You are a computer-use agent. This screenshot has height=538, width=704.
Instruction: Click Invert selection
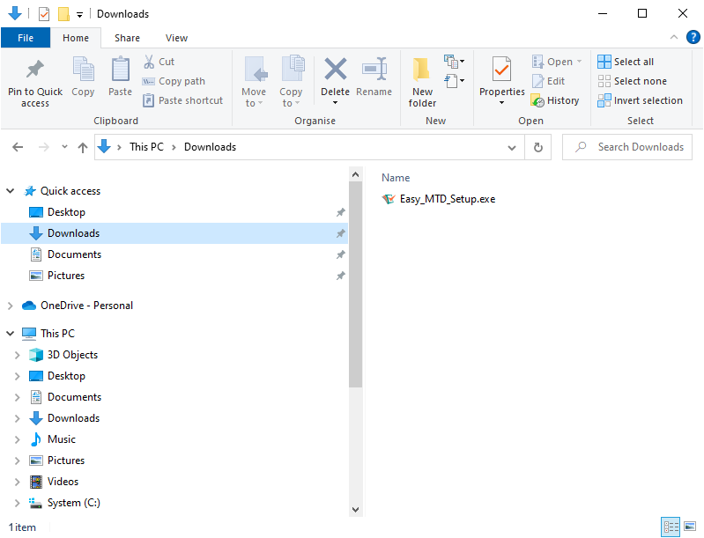coord(641,100)
